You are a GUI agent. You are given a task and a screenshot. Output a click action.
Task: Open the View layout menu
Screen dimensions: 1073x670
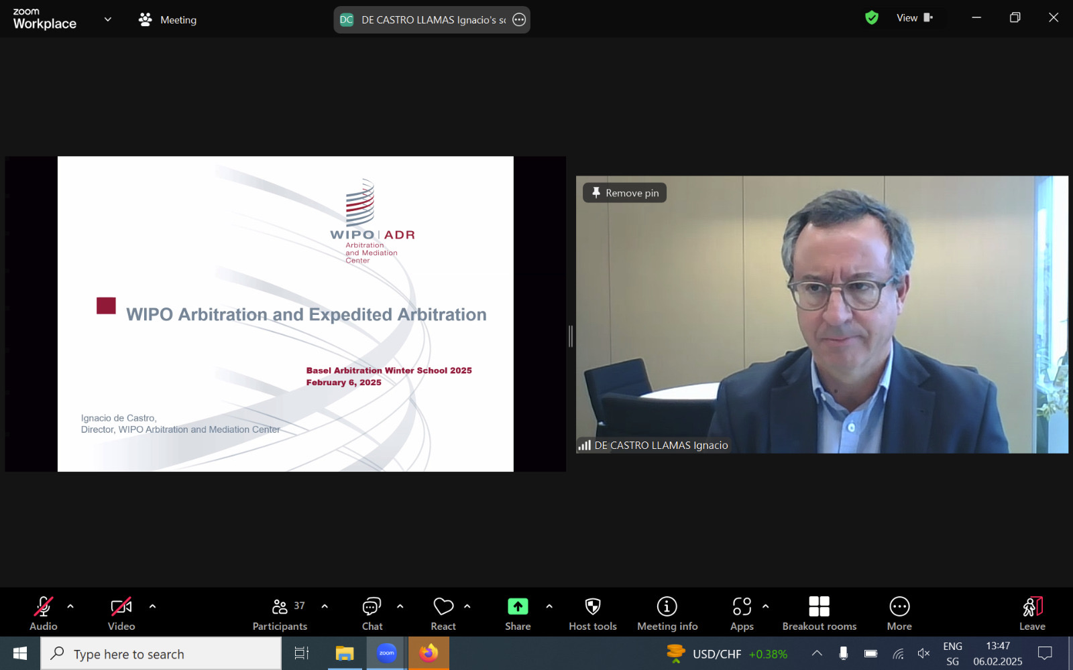pyautogui.click(x=915, y=18)
